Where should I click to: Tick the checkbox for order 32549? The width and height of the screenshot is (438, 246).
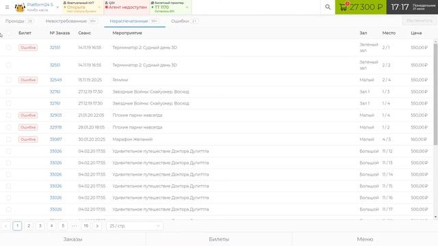(9, 80)
